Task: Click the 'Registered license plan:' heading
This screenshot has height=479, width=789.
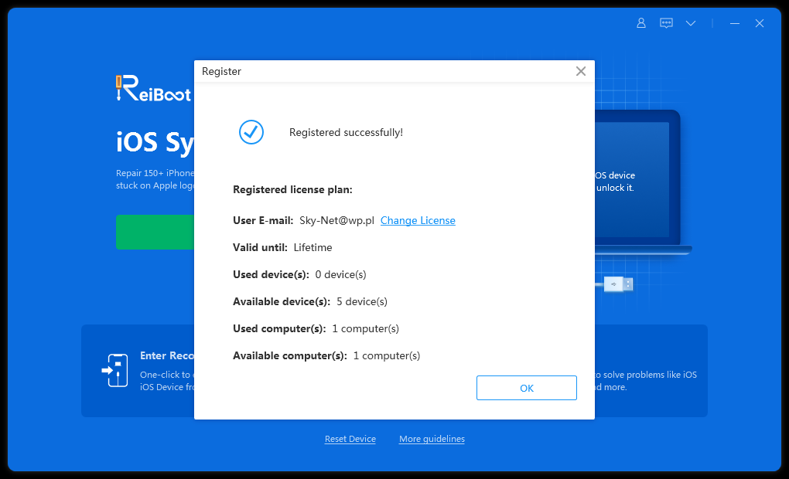Action: [x=292, y=189]
